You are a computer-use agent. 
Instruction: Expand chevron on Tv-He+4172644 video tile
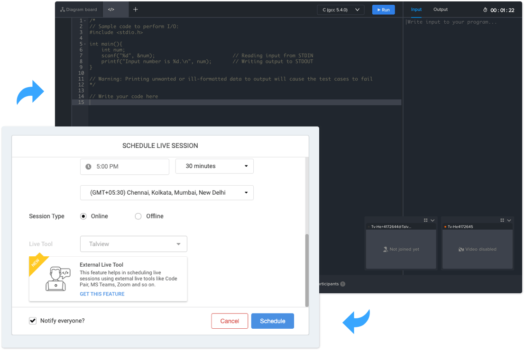433,220
